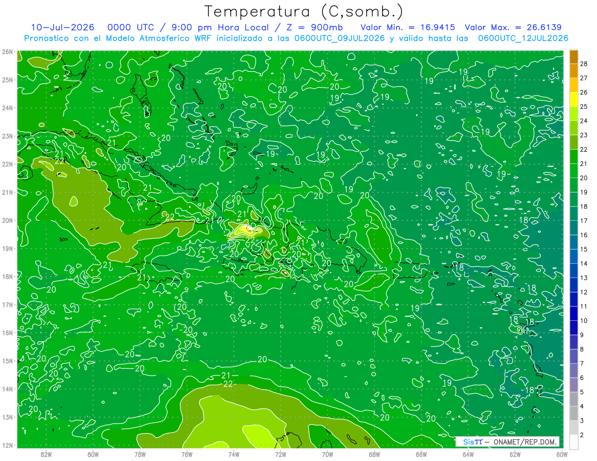Click the colorbar legend value 7
Image resolution: width=597 pixels, height=461 pixels.
(x=582, y=364)
